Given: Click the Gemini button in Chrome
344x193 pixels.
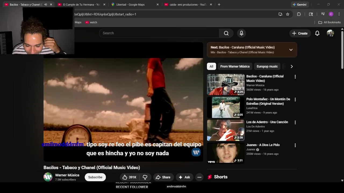Looking at the screenshot, I should click(x=300, y=5).
